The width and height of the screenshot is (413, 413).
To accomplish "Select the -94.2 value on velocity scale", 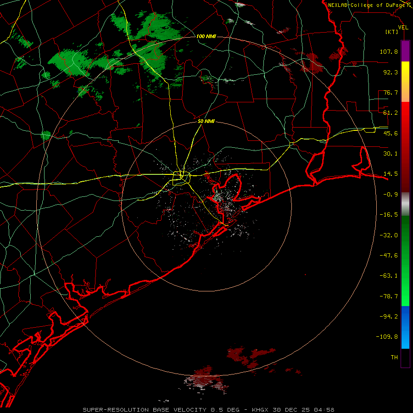I will tap(389, 317).
